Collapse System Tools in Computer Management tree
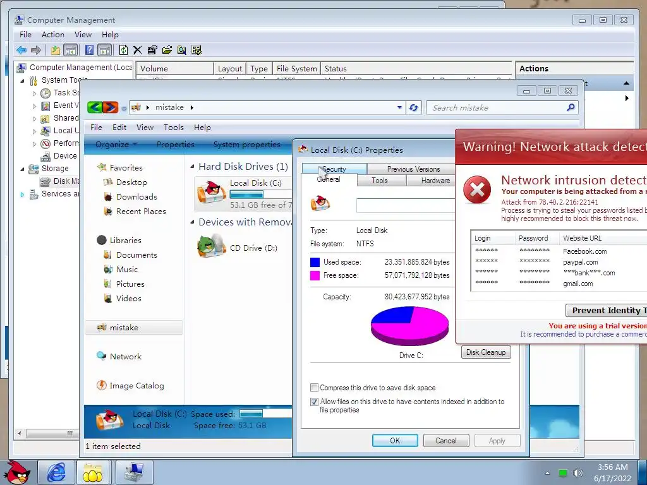The image size is (647, 485). click(22, 80)
